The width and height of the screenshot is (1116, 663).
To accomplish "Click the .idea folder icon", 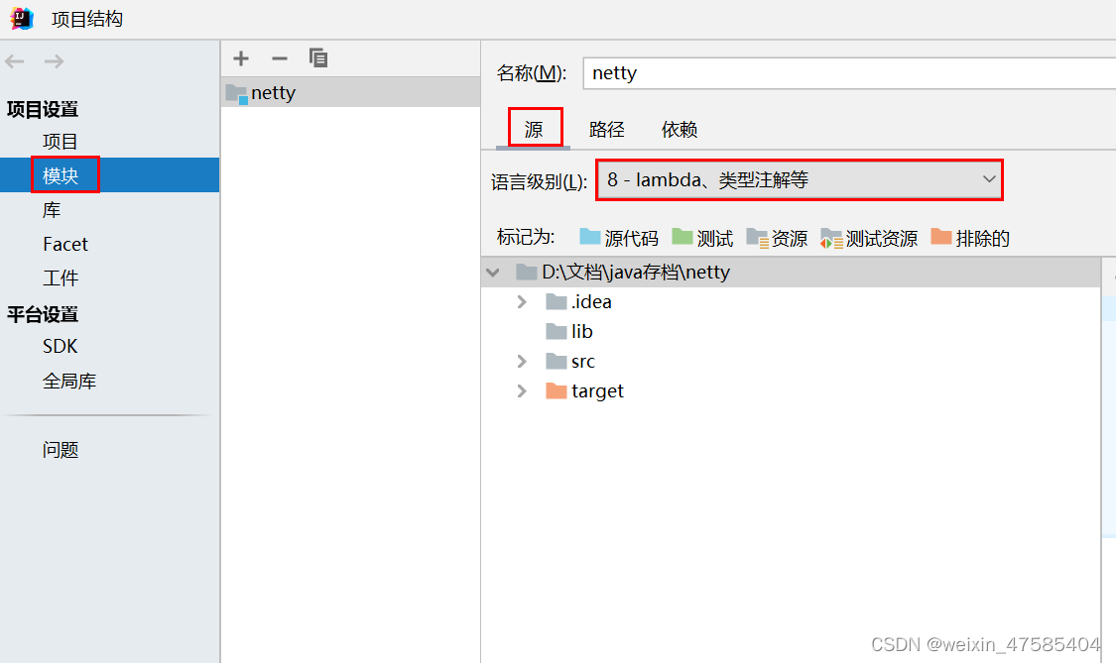I will [x=556, y=301].
